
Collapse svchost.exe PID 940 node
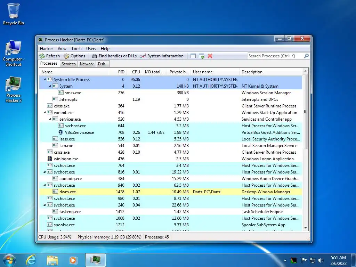(x=44, y=185)
